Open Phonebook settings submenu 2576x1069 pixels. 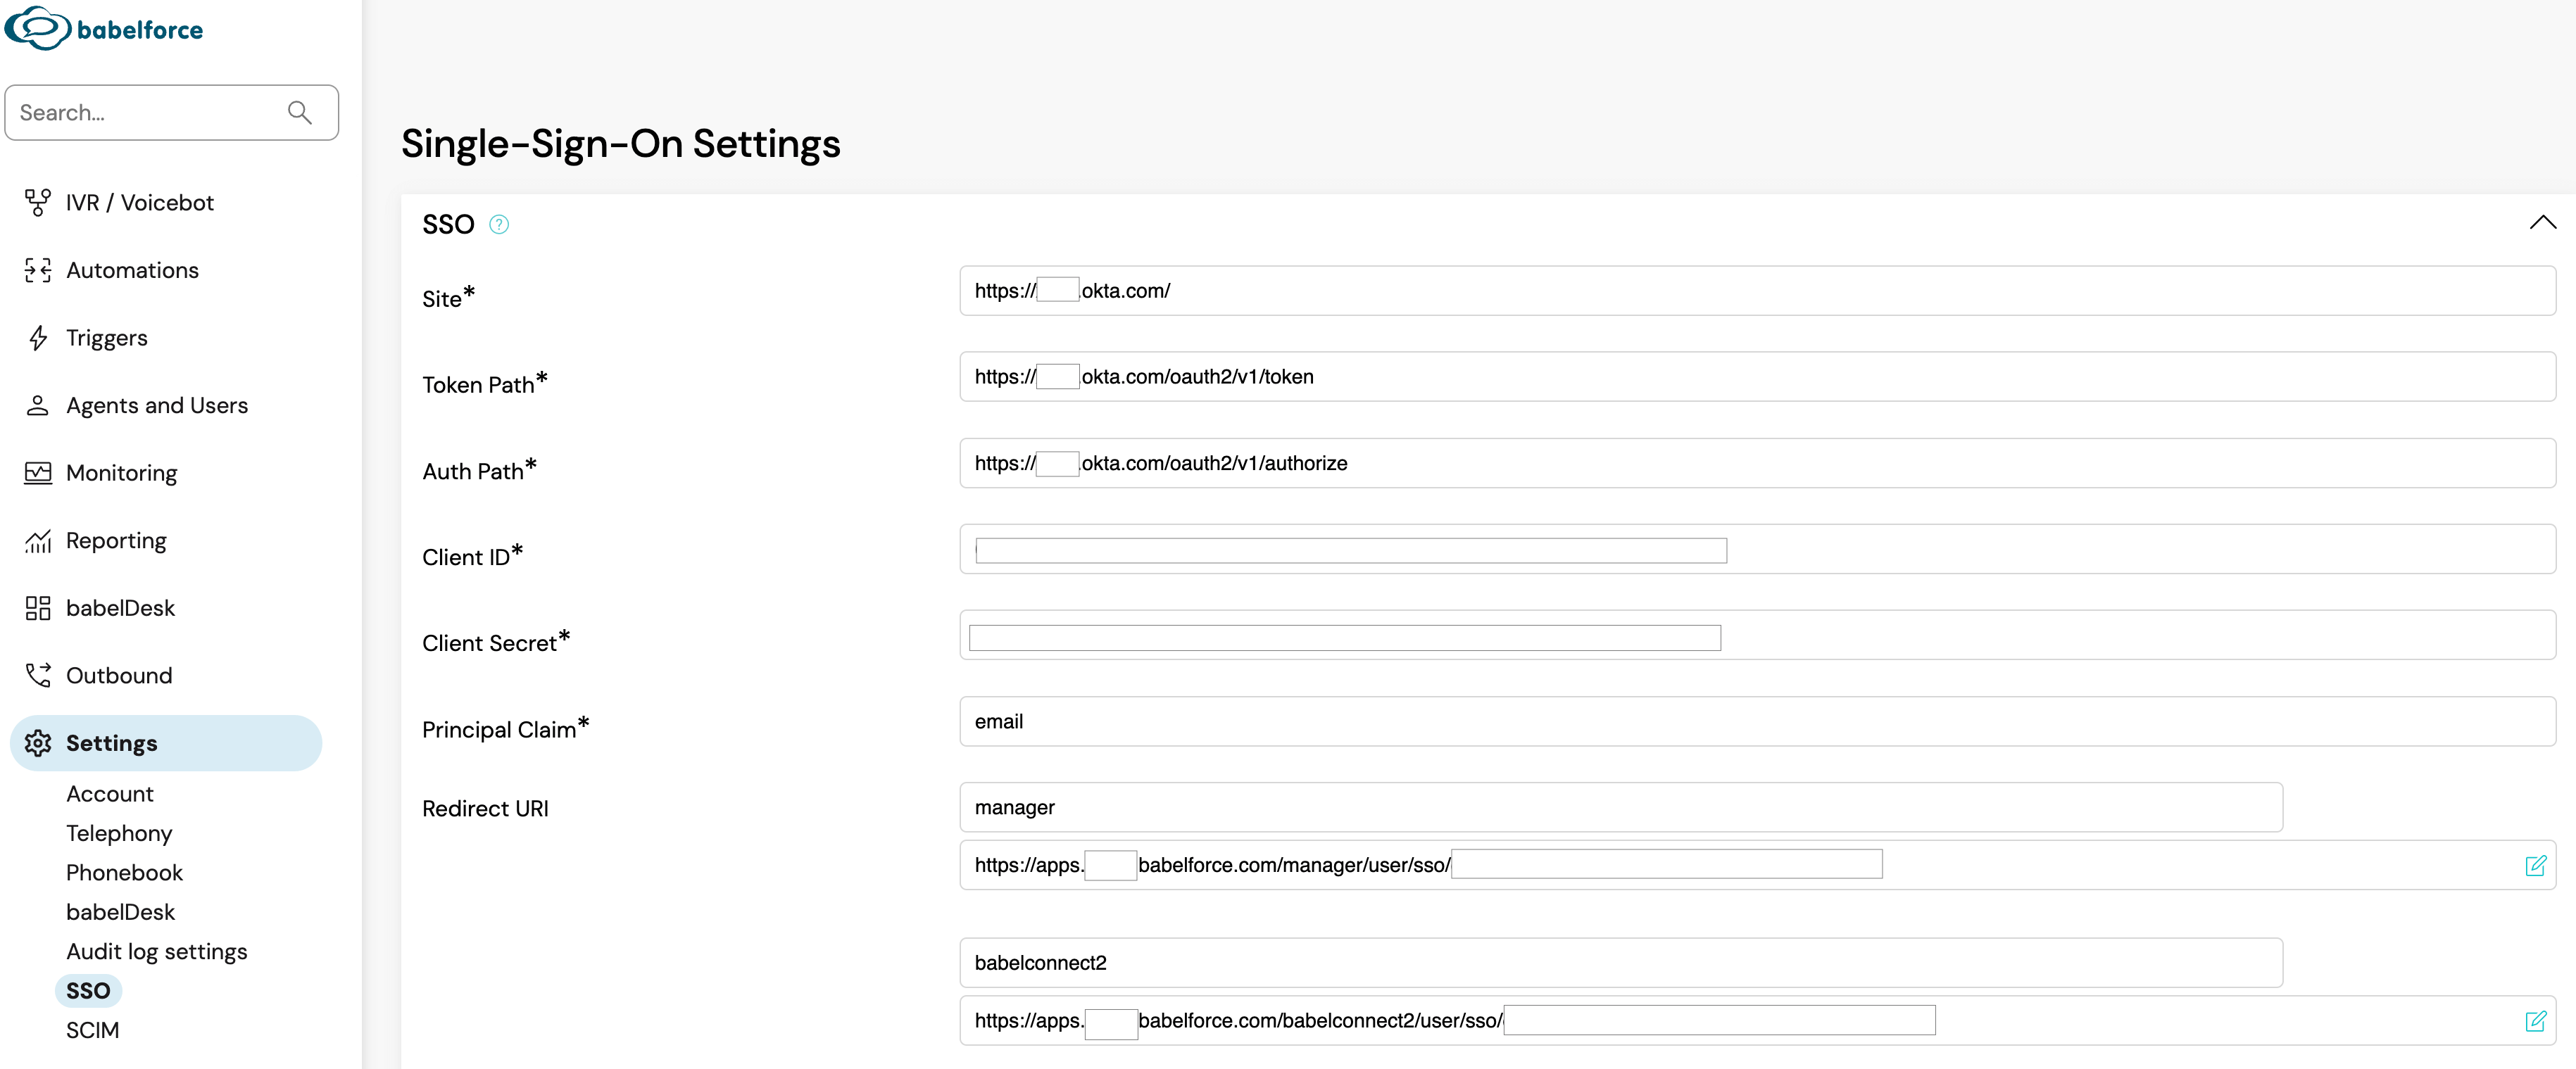pos(124,873)
